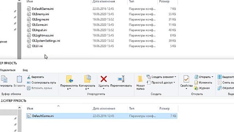Click 22.05.2016 12:45 date in lower window
This screenshot has height=132, width=234.
(103, 116)
